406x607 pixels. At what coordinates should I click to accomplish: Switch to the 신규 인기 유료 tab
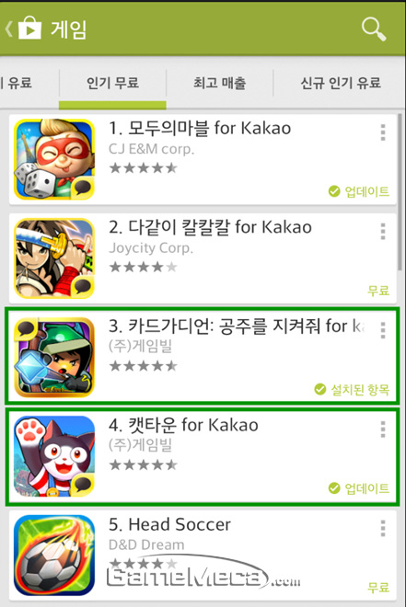pos(341,83)
